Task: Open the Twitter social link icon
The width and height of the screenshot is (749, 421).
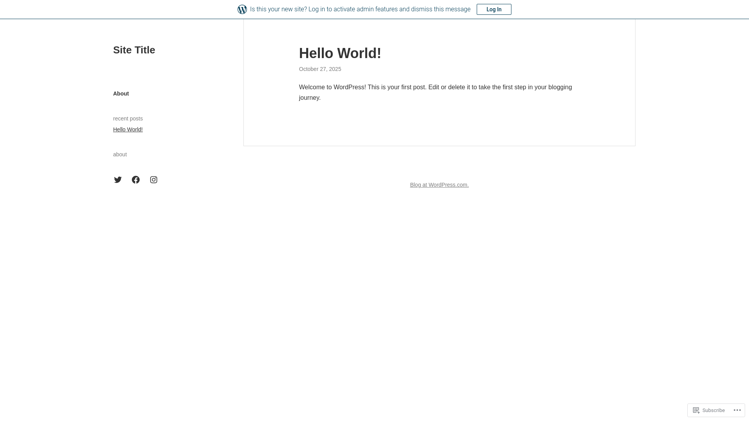Action: pos(118,180)
